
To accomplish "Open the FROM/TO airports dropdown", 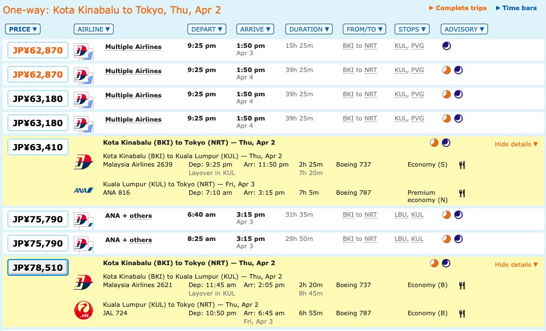I will (364, 29).
